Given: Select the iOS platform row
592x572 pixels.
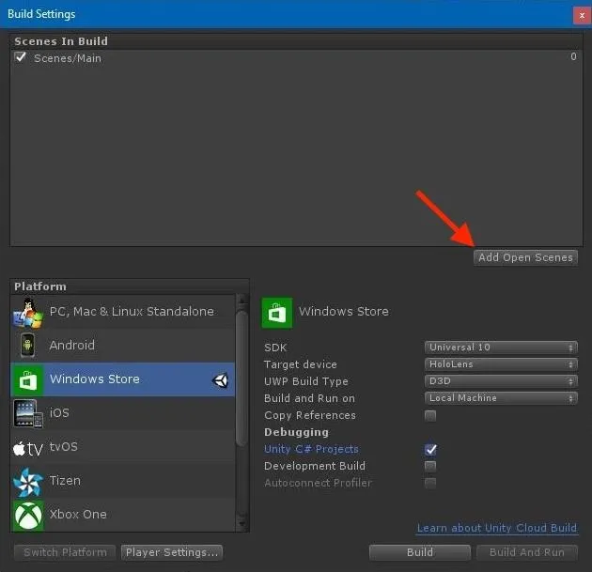Looking at the screenshot, I should [123, 413].
